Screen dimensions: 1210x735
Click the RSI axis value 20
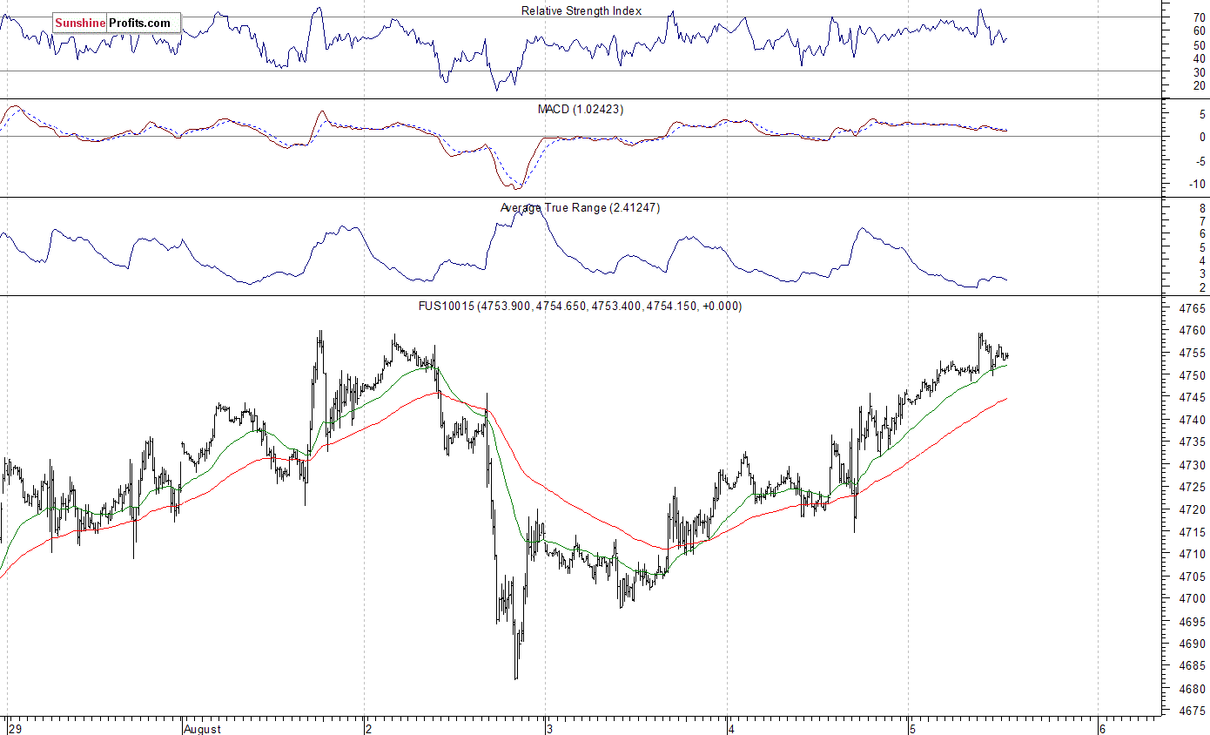tap(1199, 86)
